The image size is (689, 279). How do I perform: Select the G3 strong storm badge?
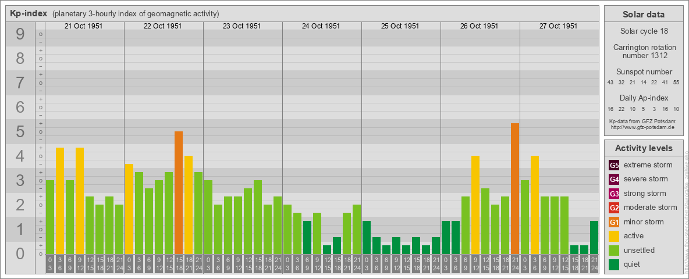[614, 194]
